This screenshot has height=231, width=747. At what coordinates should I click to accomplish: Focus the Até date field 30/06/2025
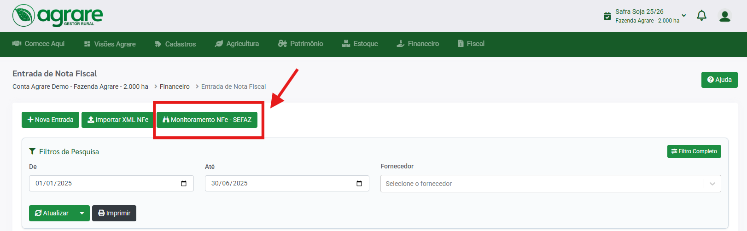(x=287, y=183)
